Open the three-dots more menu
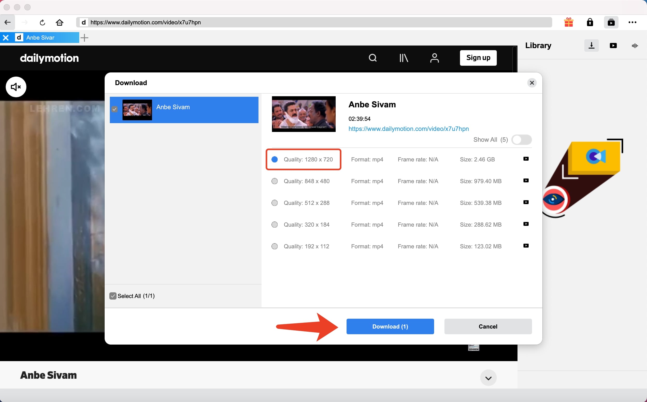This screenshot has width=647, height=402. (x=632, y=22)
